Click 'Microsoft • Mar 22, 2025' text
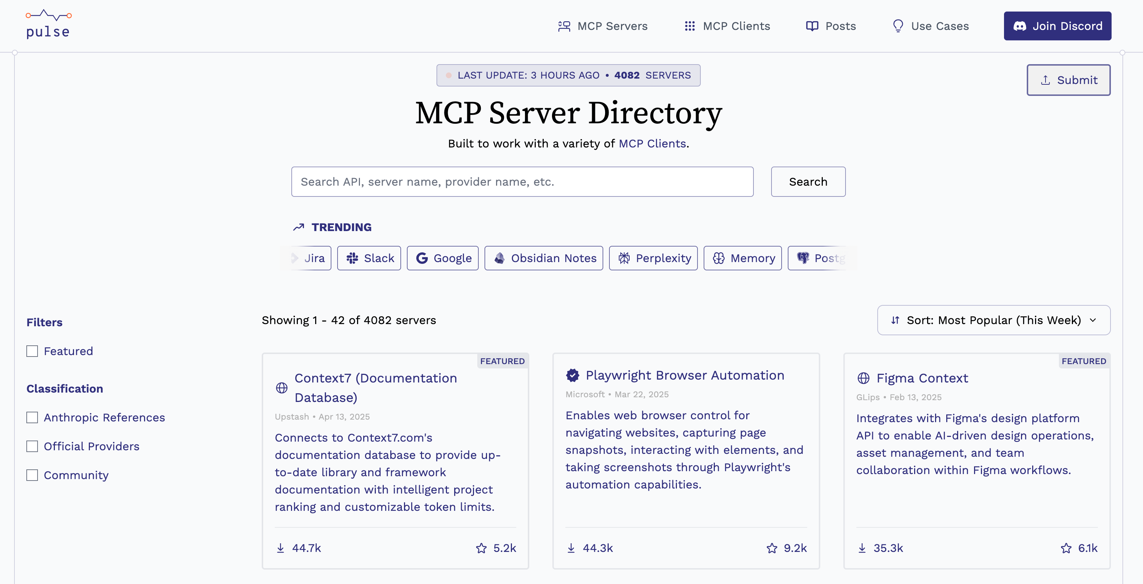The image size is (1143, 584). click(617, 394)
